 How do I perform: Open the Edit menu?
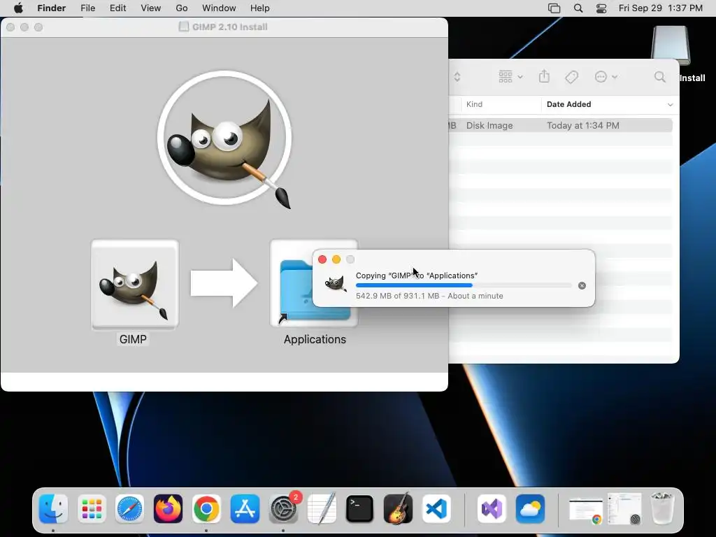[x=117, y=8]
